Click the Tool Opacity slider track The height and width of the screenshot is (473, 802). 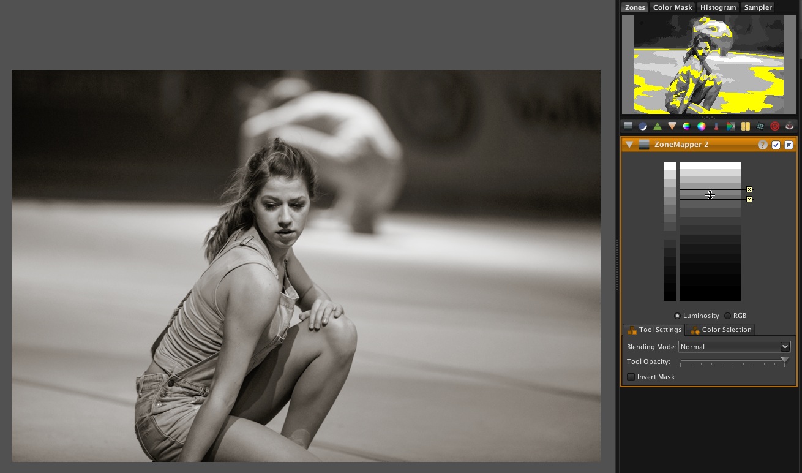[x=732, y=362]
